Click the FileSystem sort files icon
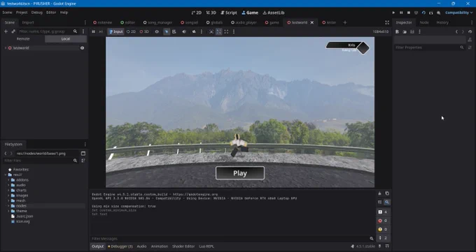Screen dimensions: 476x252 click(x=83, y=161)
